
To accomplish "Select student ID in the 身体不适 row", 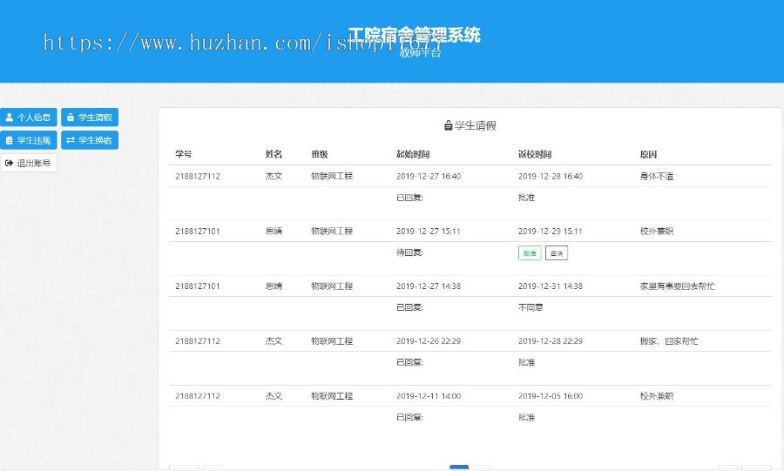I will [x=198, y=177].
